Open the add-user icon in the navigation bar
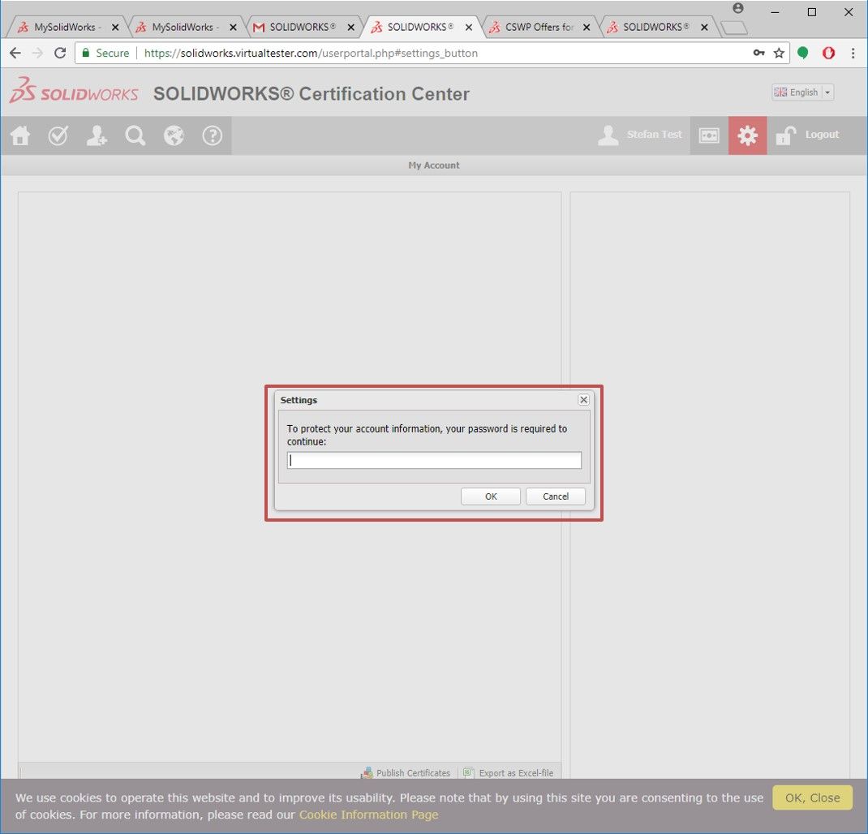 97,135
